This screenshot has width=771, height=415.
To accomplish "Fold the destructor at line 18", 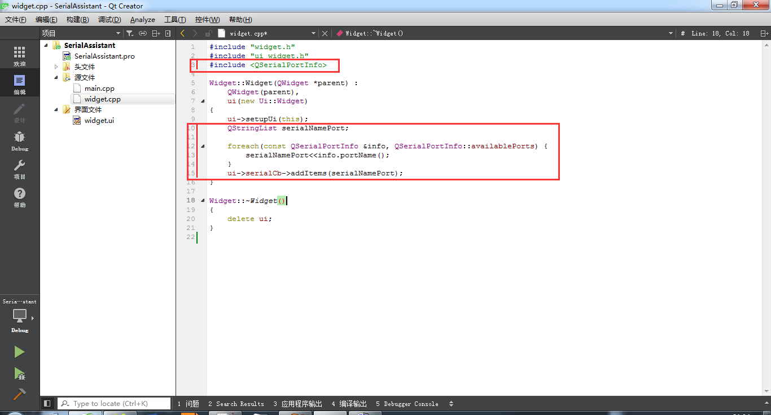I will (203, 200).
